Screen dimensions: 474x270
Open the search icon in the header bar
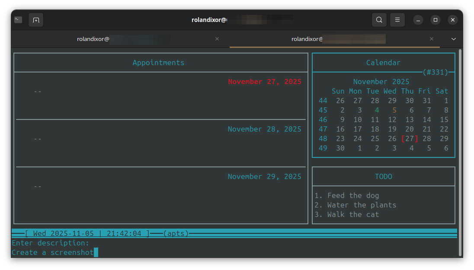click(379, 19)
